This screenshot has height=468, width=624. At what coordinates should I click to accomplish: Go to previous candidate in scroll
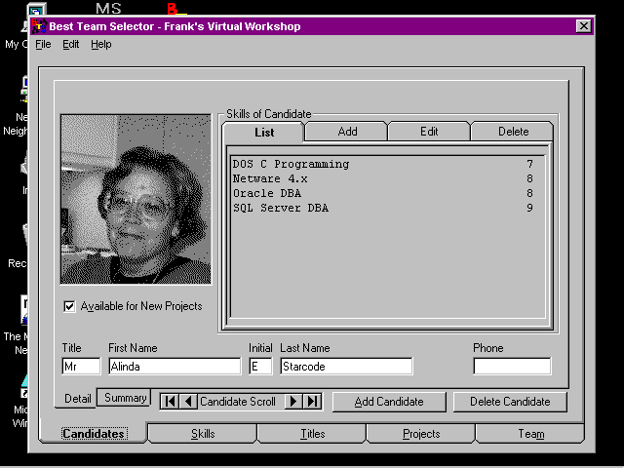pos(188,402)
